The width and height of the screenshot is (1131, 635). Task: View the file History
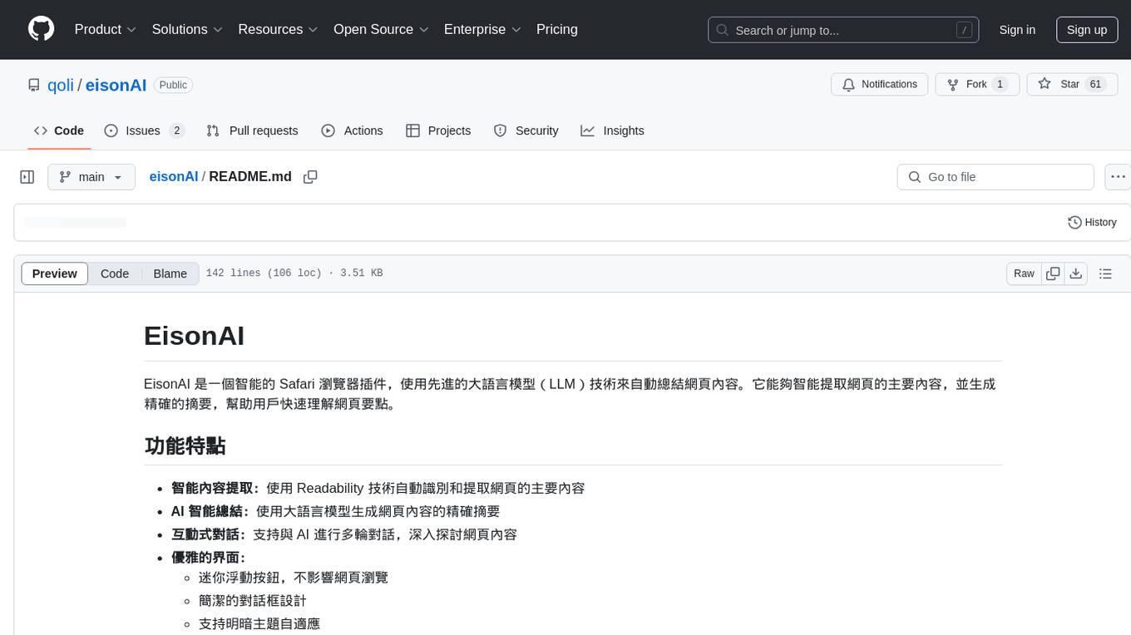[x=1092, y=223]
